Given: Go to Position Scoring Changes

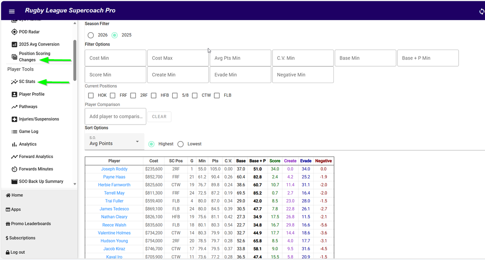Looking at the screenshot, I should point(35,57).
